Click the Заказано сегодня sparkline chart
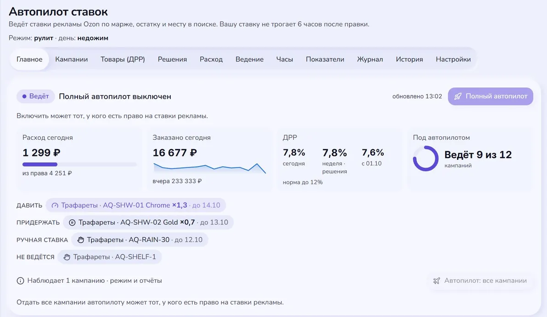 tap(209, 168)
